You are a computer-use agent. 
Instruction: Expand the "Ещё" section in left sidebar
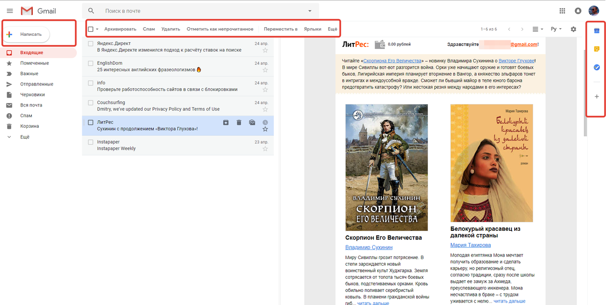[24, 137]
